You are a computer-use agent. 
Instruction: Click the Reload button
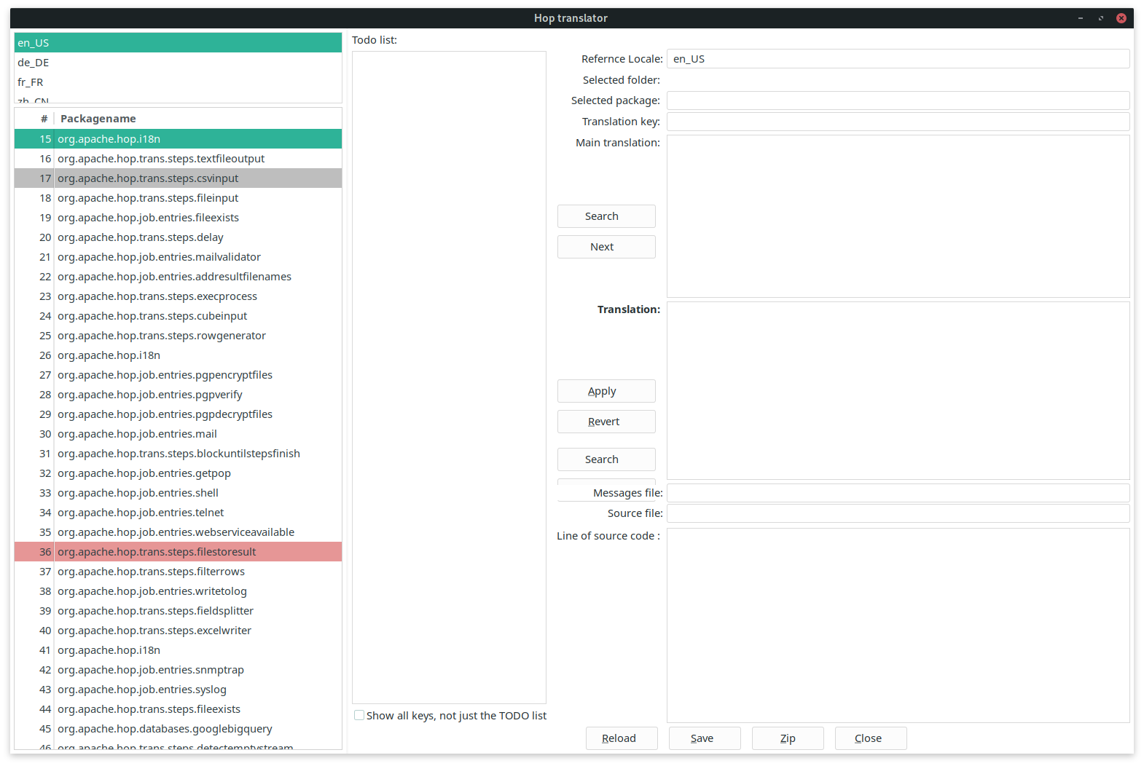click(x=621, y=738)
